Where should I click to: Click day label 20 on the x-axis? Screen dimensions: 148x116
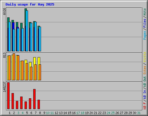click(91, 113)
